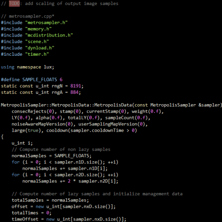Click "large(true)" in the initializer list
Viewport: 222px width, 222px height.
tap(26, 130)
